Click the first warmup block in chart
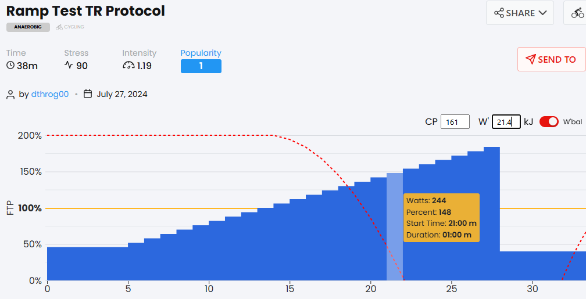The height and width of the screenshot is (299, 586). [x=87, y=264]
